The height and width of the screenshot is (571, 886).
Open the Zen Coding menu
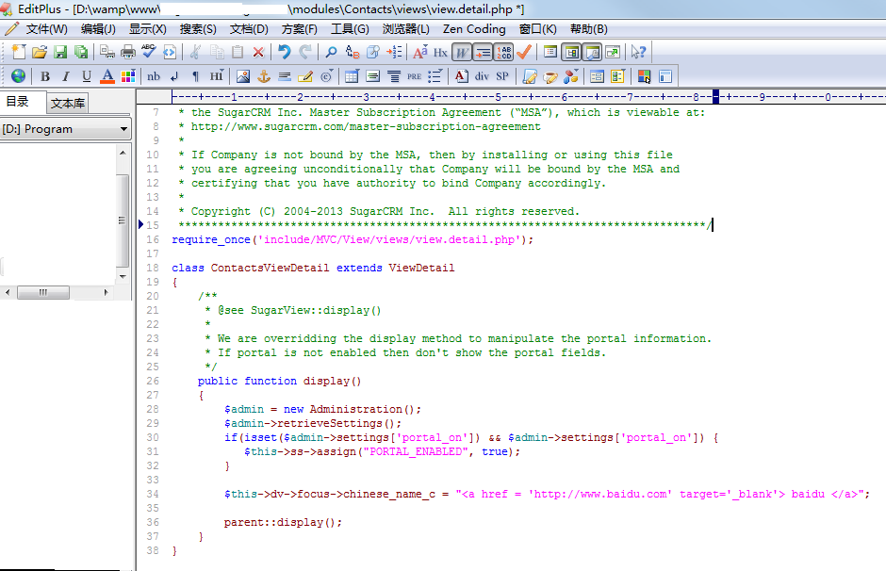pos(474,29)
